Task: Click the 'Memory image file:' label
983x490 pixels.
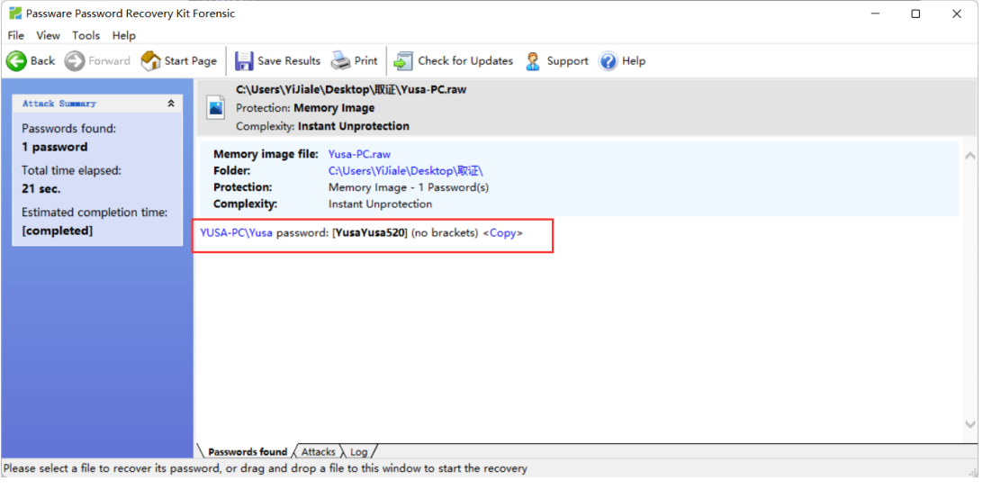Action: (266, 154)
